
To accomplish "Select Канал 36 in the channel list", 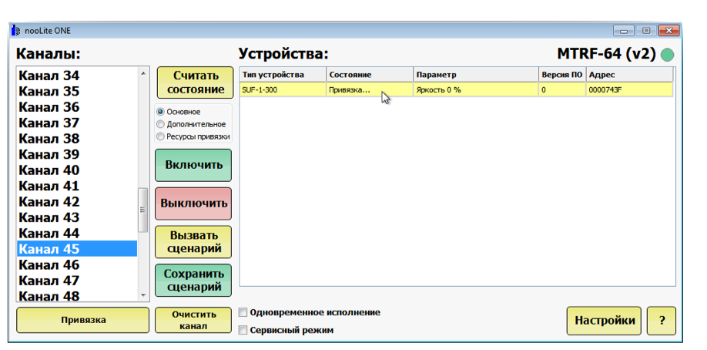I will pyautogui.click(x=77, y=107).
